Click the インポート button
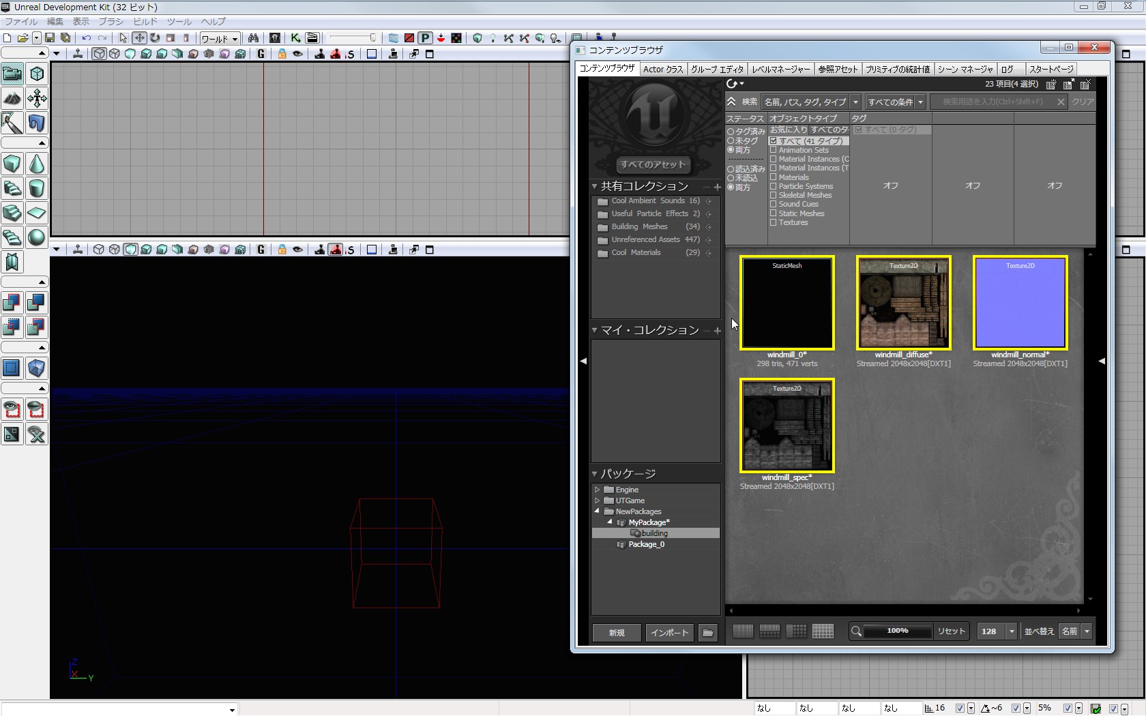This screenshot has height=716, width=1146. point(669,633)
